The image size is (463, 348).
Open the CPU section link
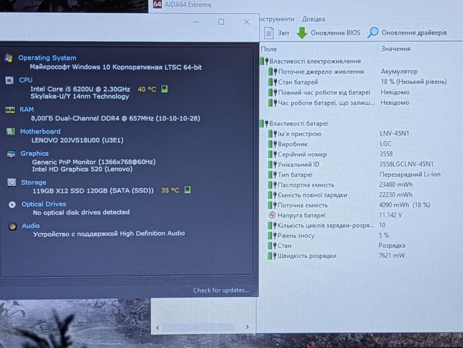click(26, 80)
